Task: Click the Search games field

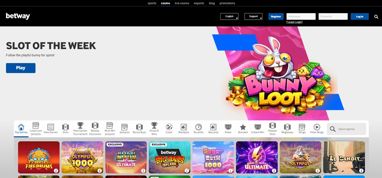Action: (x=347, y=129)
